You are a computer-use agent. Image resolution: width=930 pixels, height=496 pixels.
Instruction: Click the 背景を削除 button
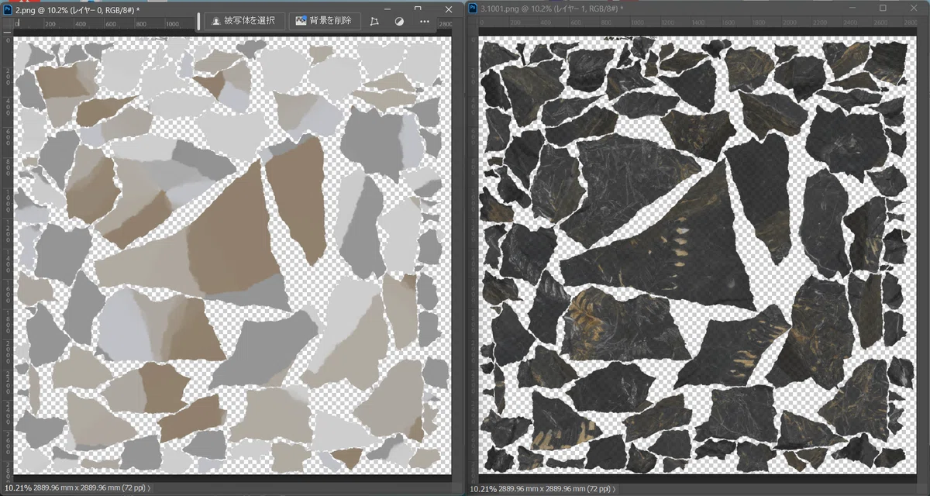pos(323,22)
